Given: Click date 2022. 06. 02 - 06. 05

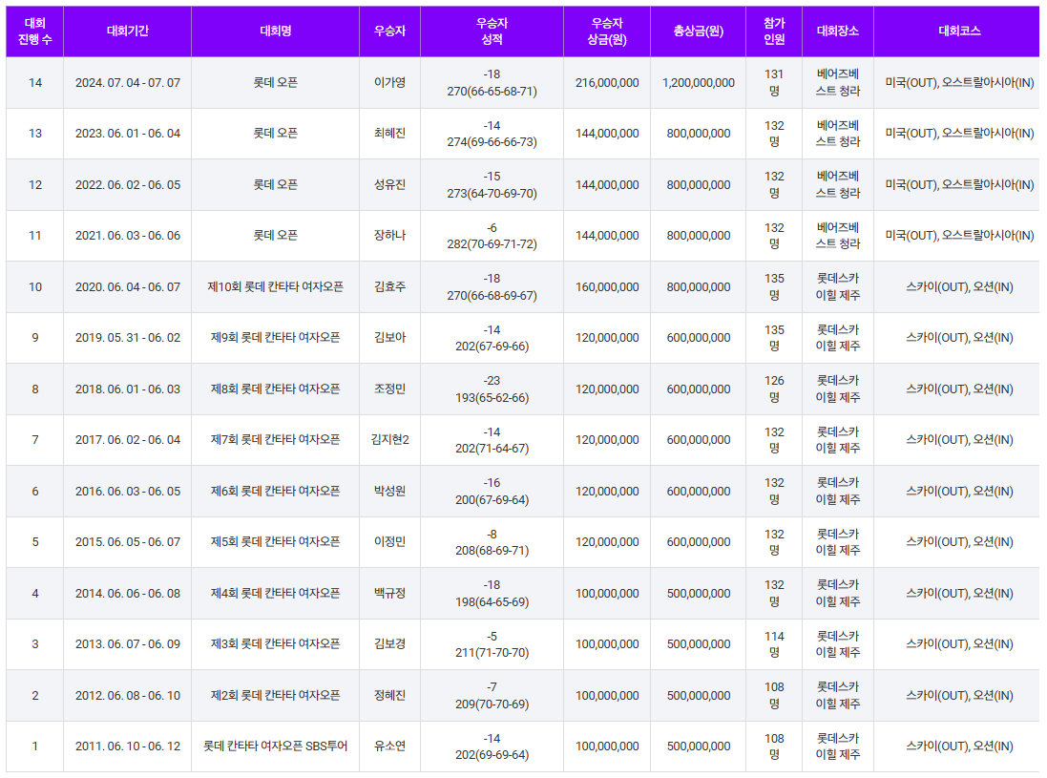Looking at the screenshot, I should click(128, 185).
